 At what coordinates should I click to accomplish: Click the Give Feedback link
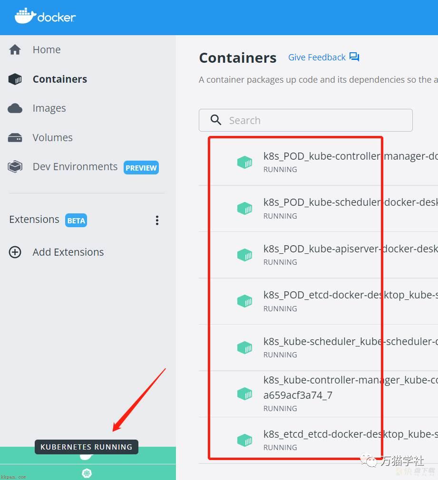[317, 57]
